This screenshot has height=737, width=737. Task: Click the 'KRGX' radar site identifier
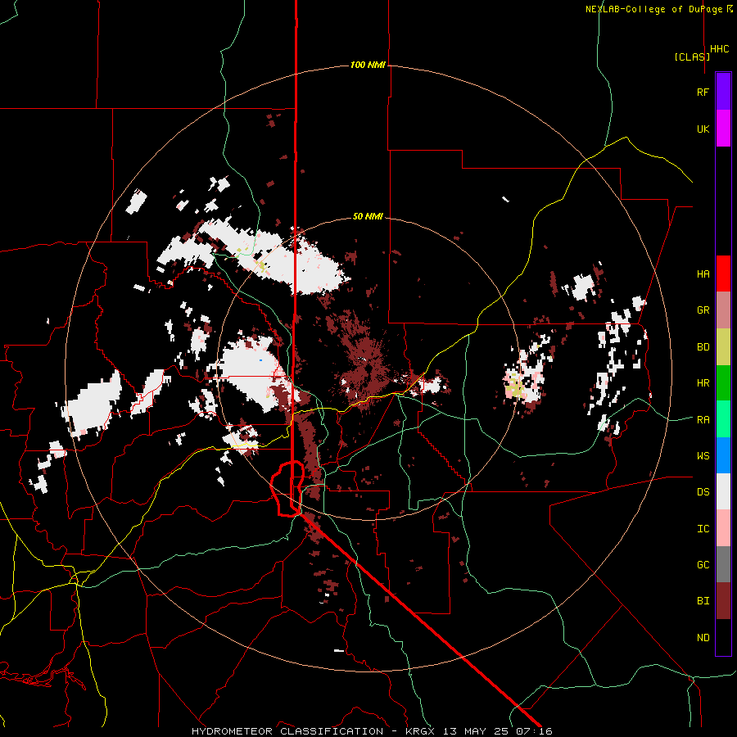420,731
